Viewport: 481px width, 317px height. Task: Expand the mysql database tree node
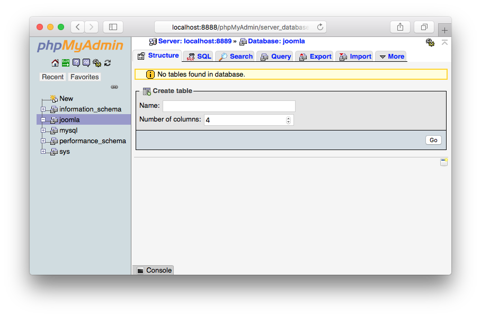[43, 130]
